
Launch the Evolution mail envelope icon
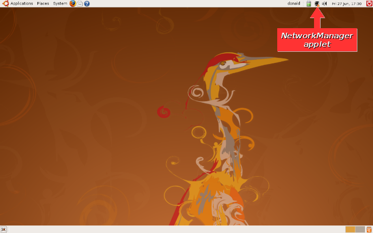click(x=80, y=4)
